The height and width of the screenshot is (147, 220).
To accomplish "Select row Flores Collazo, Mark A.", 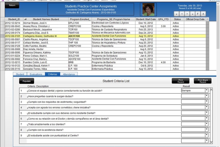I will point(105,56).
